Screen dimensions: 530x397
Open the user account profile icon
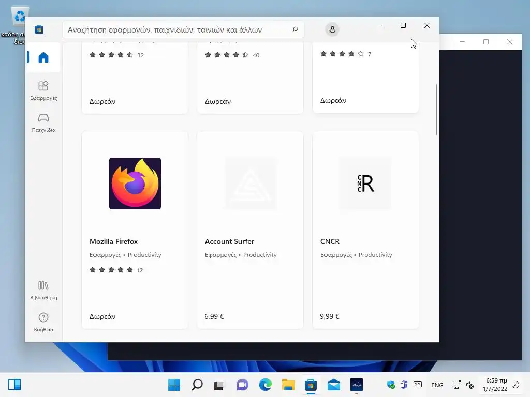332,29
